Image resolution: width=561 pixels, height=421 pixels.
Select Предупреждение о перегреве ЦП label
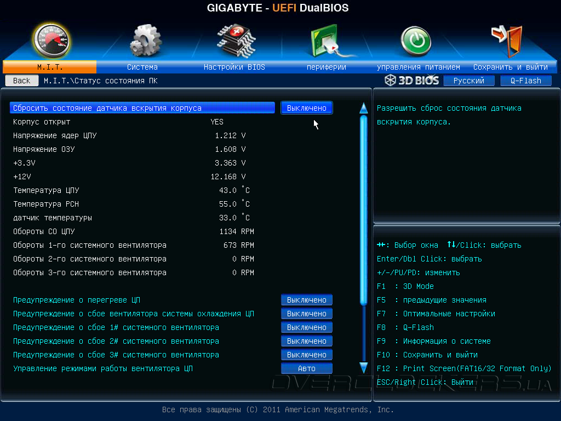point(77,300)
